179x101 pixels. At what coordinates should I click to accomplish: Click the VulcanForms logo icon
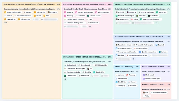19,19
